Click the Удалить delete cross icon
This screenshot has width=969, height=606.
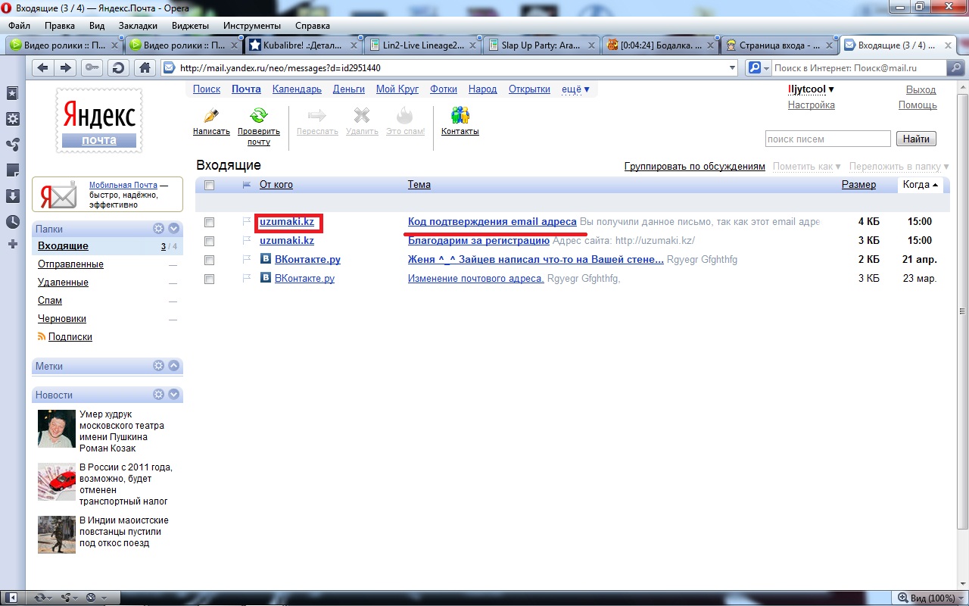pyautogui.click(x=362, y=116)
